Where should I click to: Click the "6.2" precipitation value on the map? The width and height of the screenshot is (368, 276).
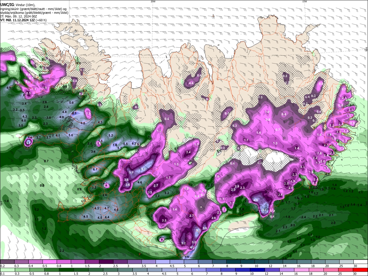click(134, 143)
